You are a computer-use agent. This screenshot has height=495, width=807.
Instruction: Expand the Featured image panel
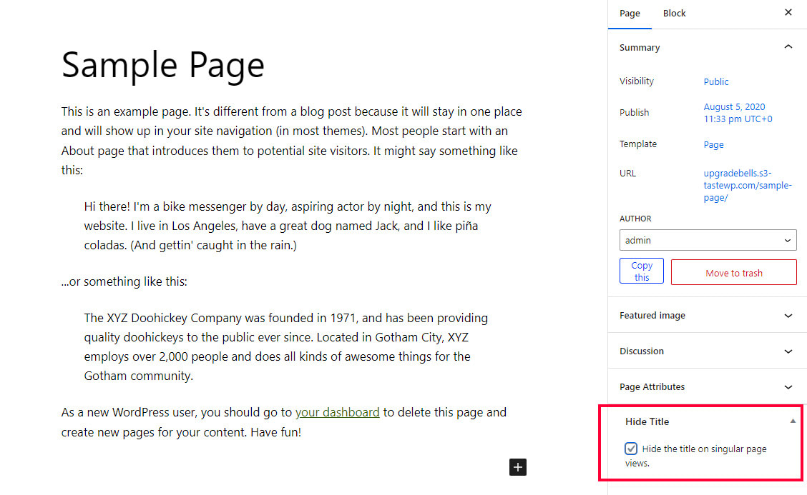(707, 315)
